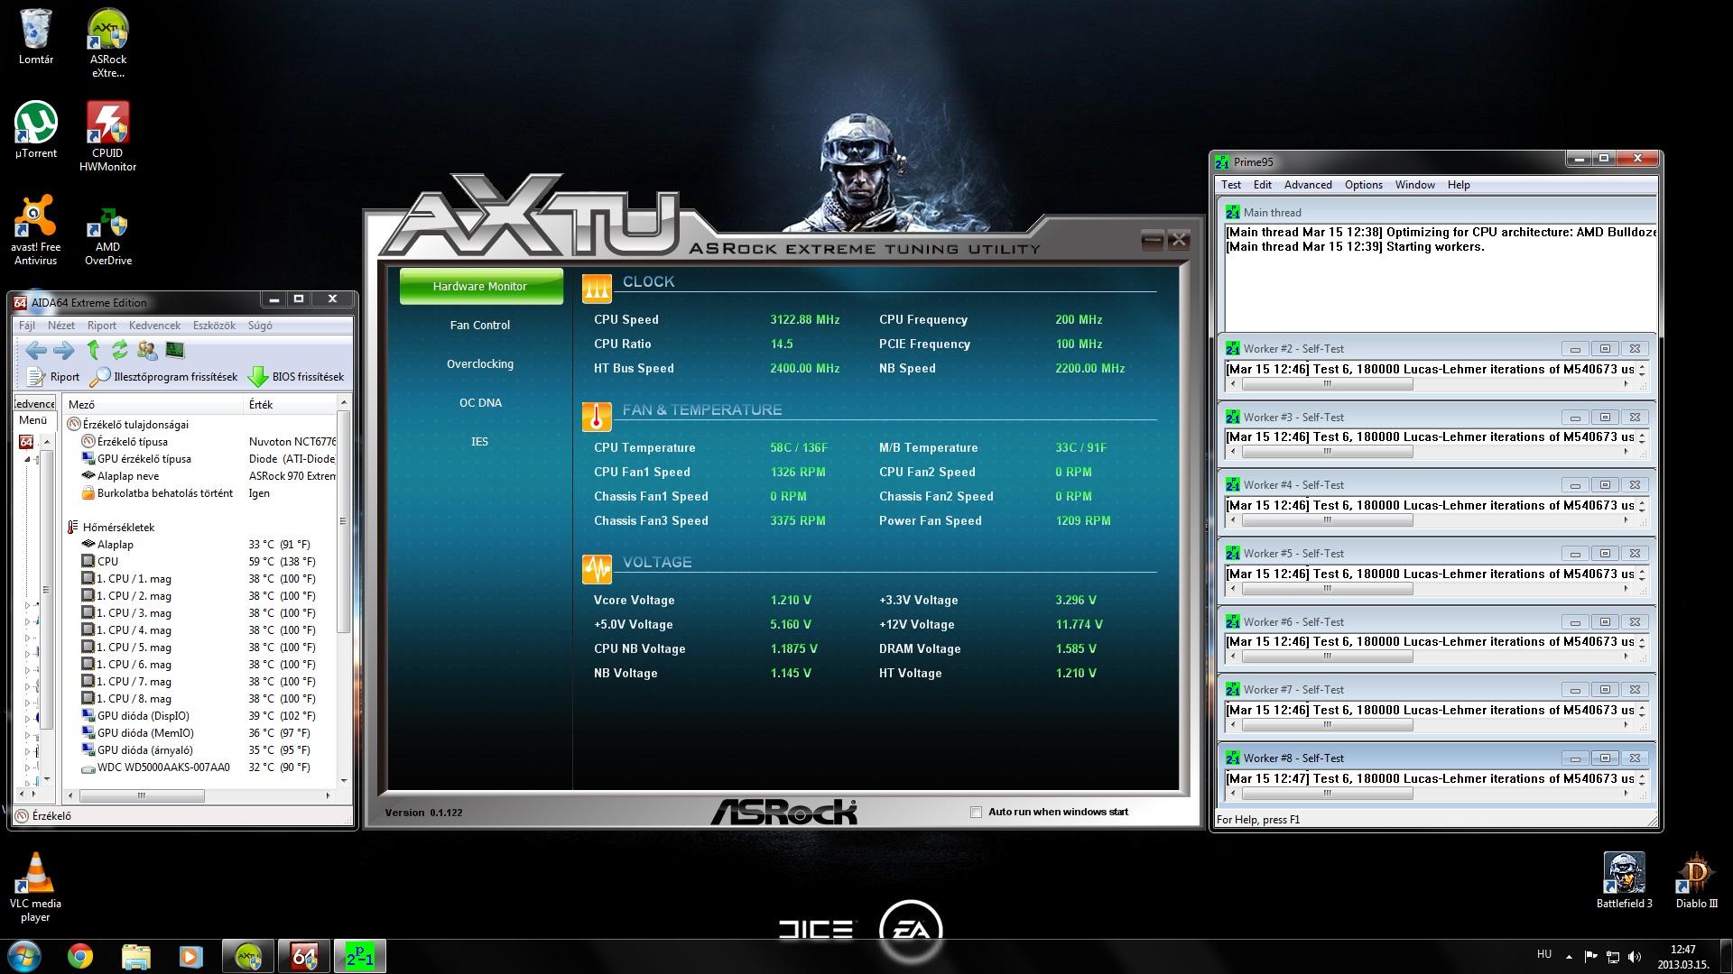The height and width of the screenshot is (974, 1733).
Task: Refresh the AIDA64 sensor readings
Action: 119,350
